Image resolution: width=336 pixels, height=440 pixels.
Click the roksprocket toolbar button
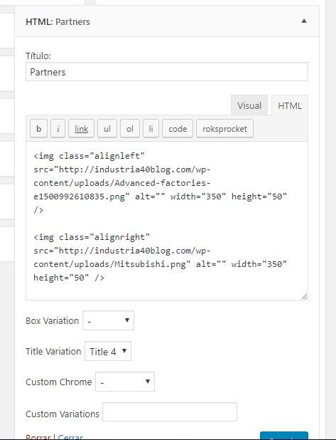click(x=225, y=129)
